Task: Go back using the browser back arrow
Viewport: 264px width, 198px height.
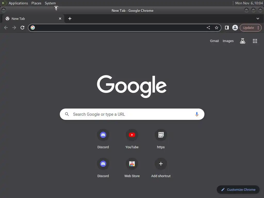Action: pos(6,28)
